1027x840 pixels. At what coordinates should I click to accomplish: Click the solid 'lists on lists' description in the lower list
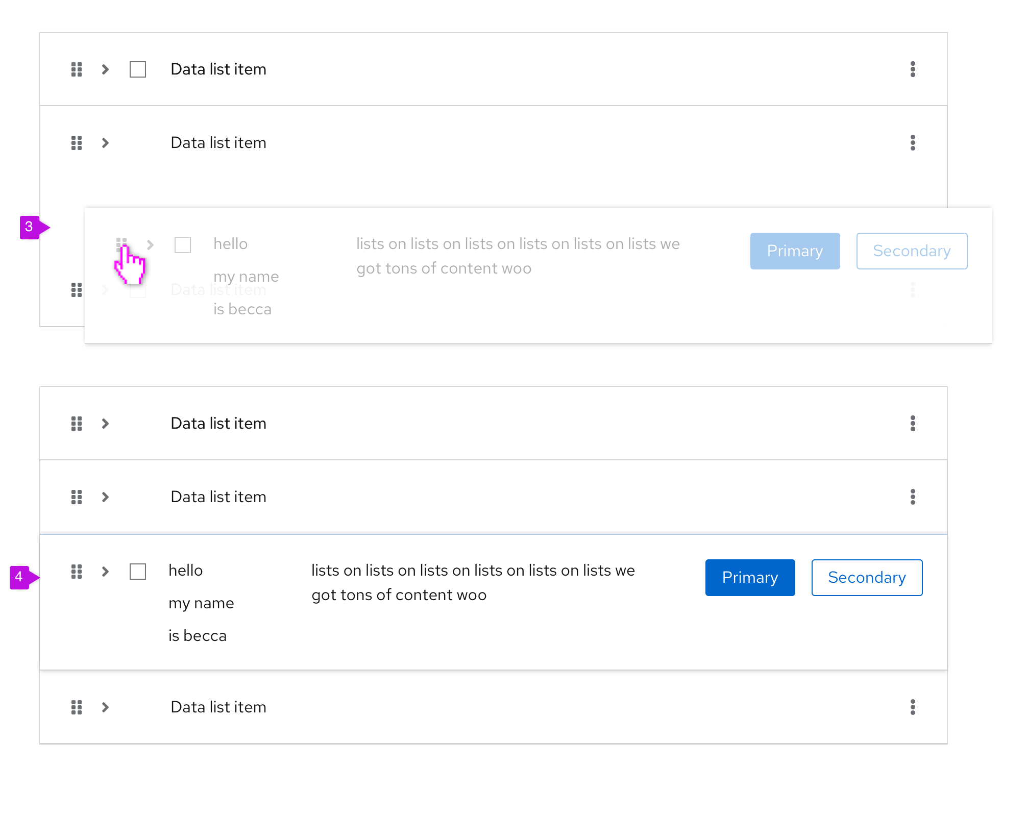pyautogui.click(x=473, y=583)
